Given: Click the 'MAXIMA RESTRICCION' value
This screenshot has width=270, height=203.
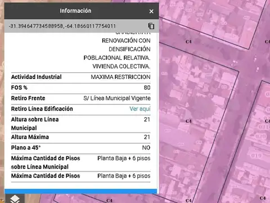Looking at the screenshot, I should pos(120,77).
